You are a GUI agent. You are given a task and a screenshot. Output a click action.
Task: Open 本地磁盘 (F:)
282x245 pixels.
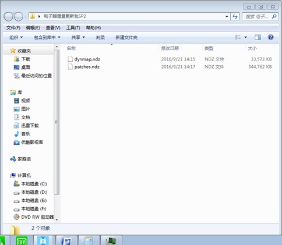tap(34, 209)
